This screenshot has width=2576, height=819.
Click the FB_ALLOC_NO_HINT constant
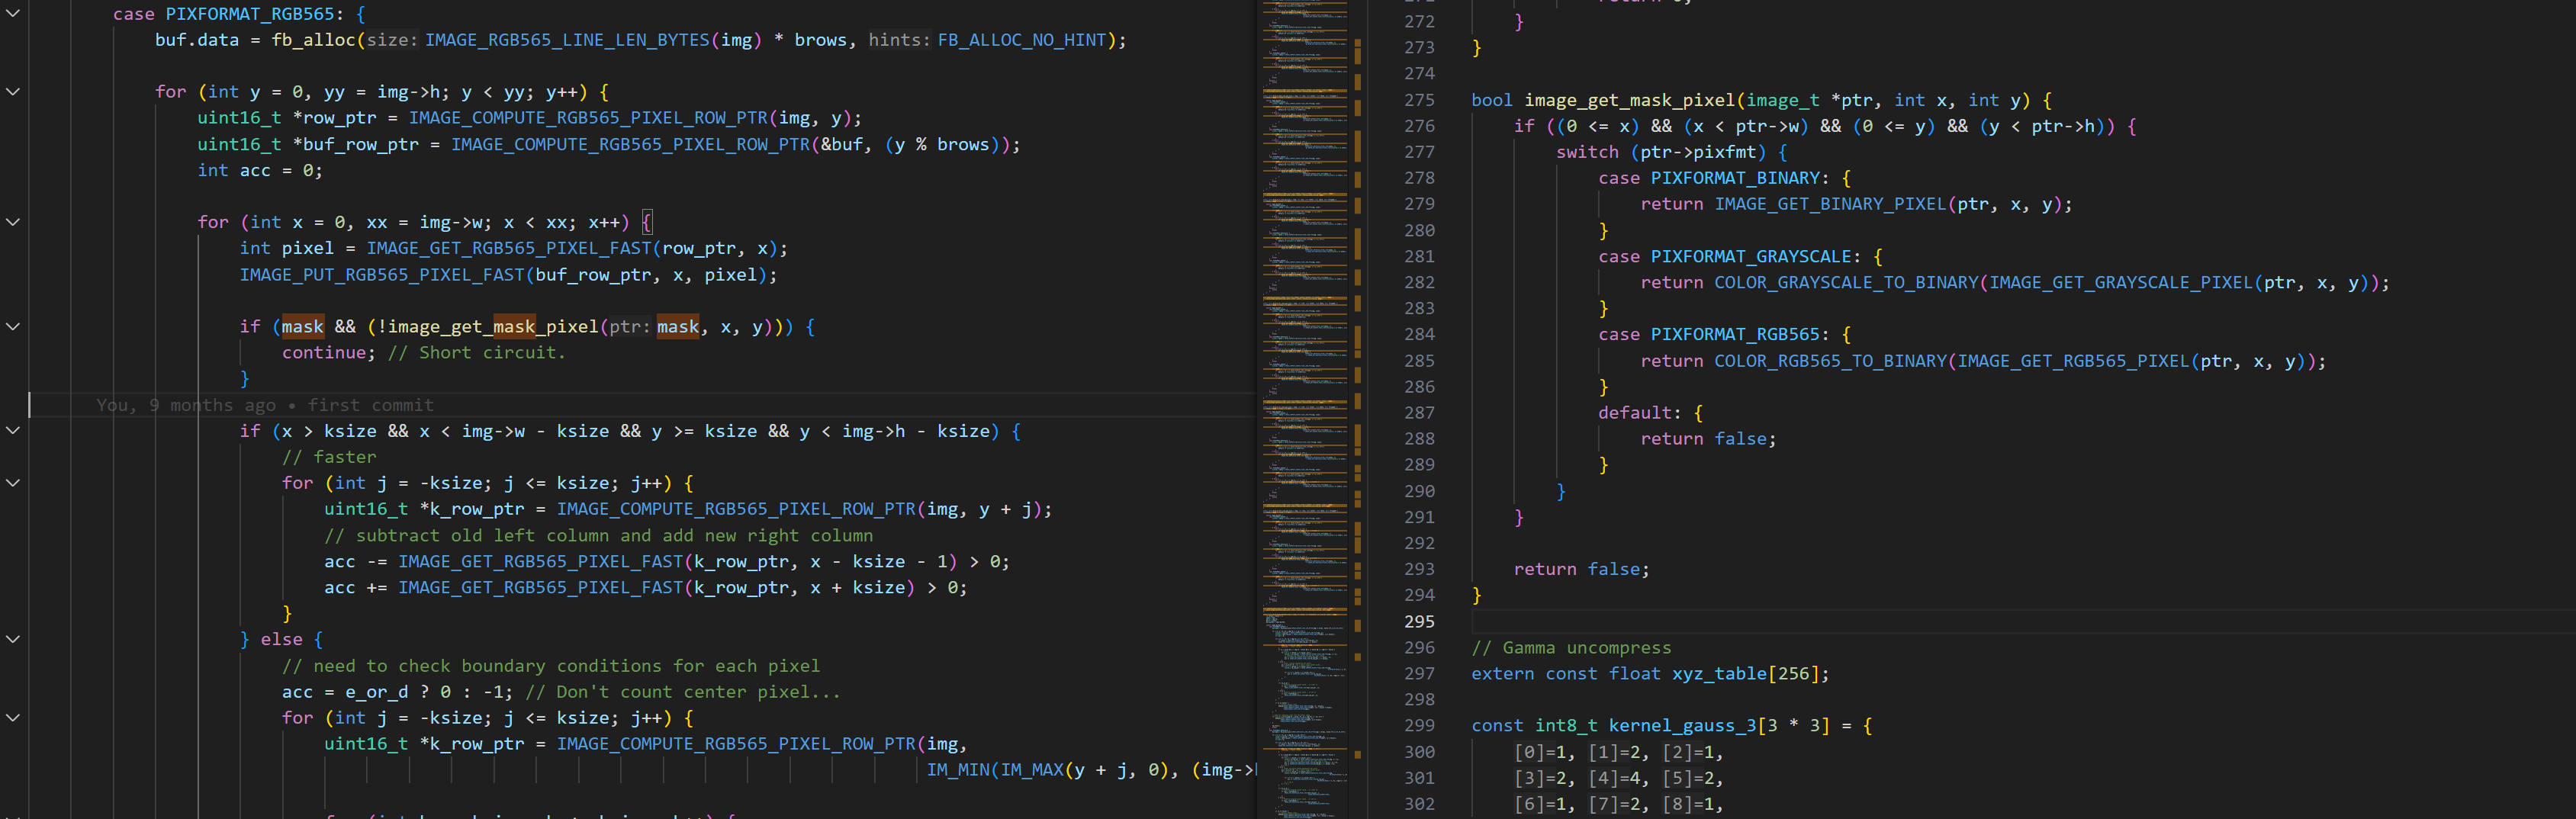tap(1022, 40)
